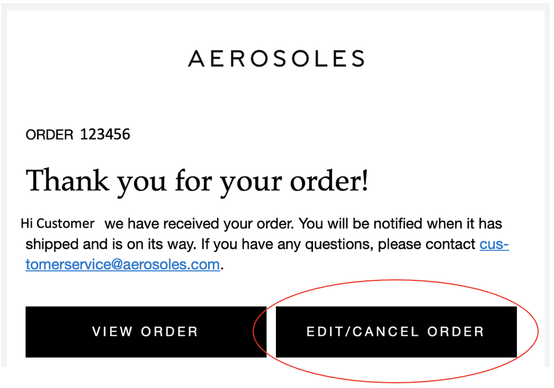
Task: Click the ORDER label before the number
Action: click(49, 135)
